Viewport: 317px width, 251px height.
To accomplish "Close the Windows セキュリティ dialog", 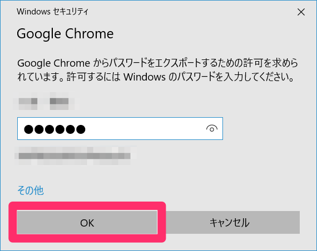I will click(301, 12).
